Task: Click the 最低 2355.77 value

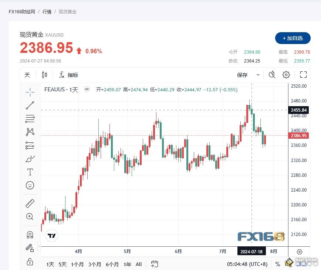Action: [302, 61]
